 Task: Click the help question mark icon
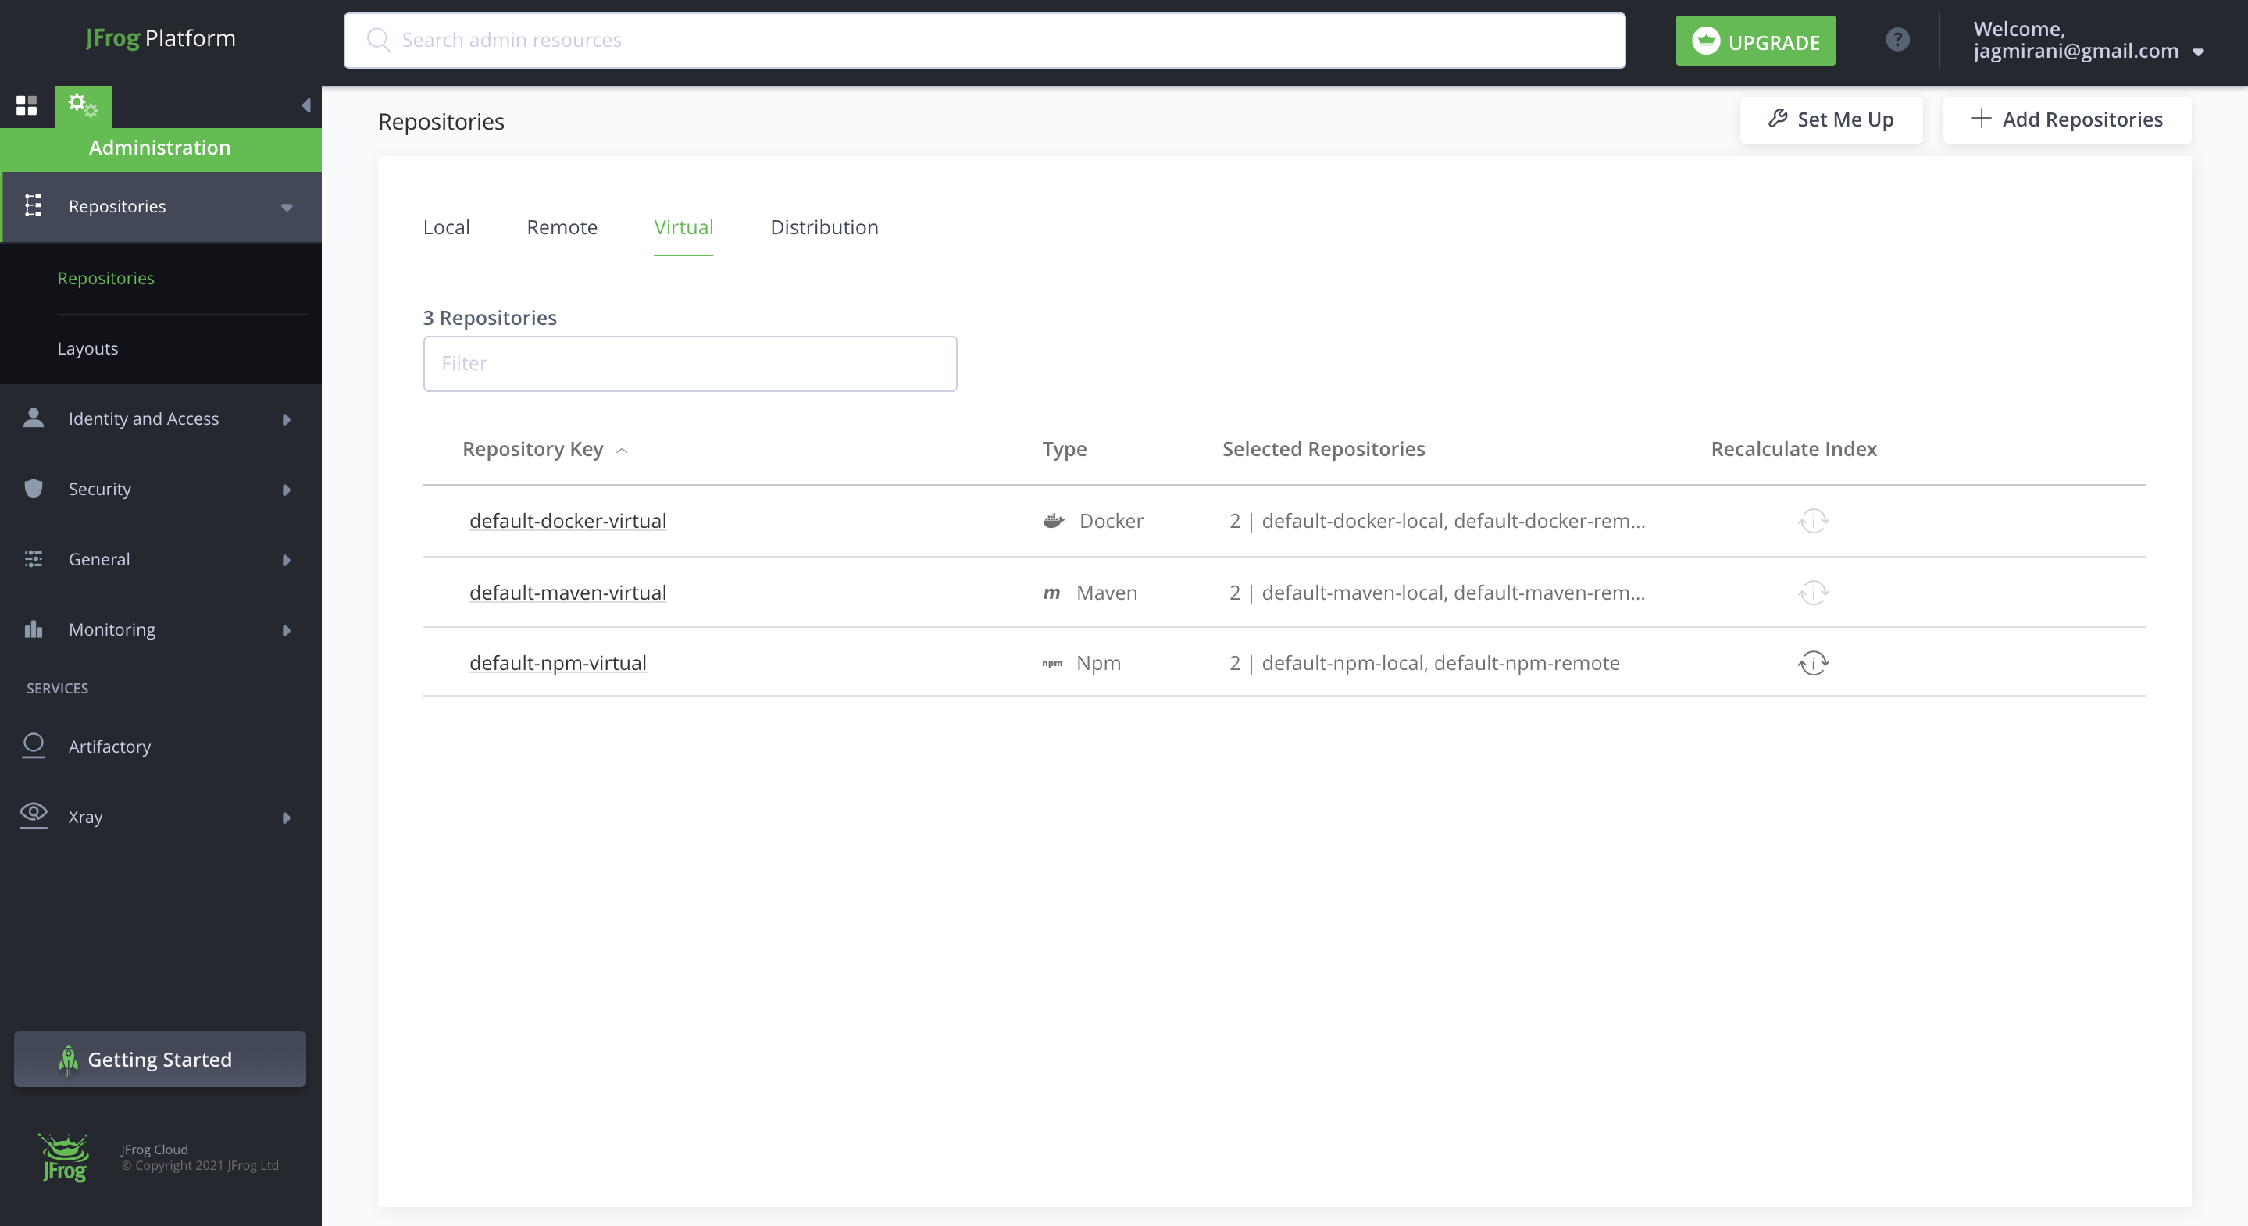click(x=1897, y=39)
